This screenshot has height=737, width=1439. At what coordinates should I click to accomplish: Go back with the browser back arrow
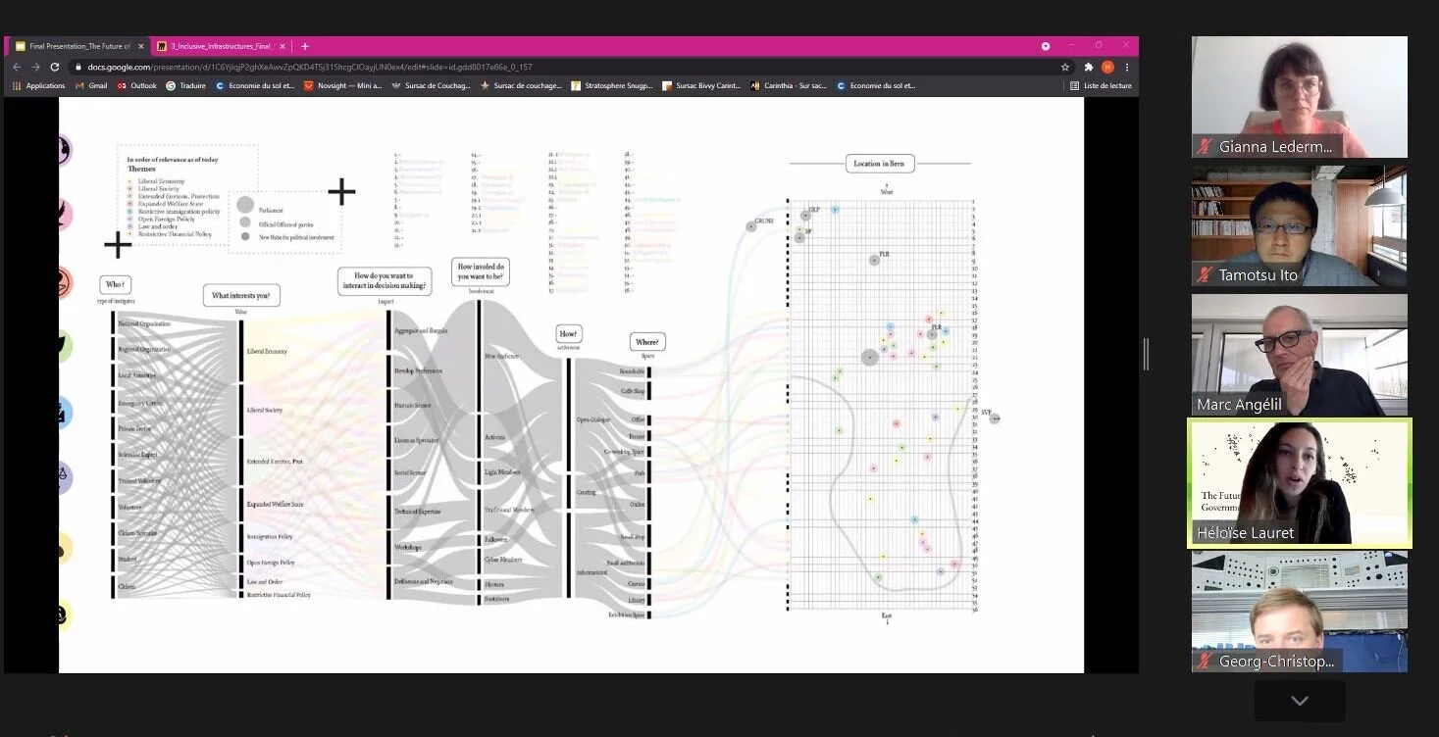point(17,67)
